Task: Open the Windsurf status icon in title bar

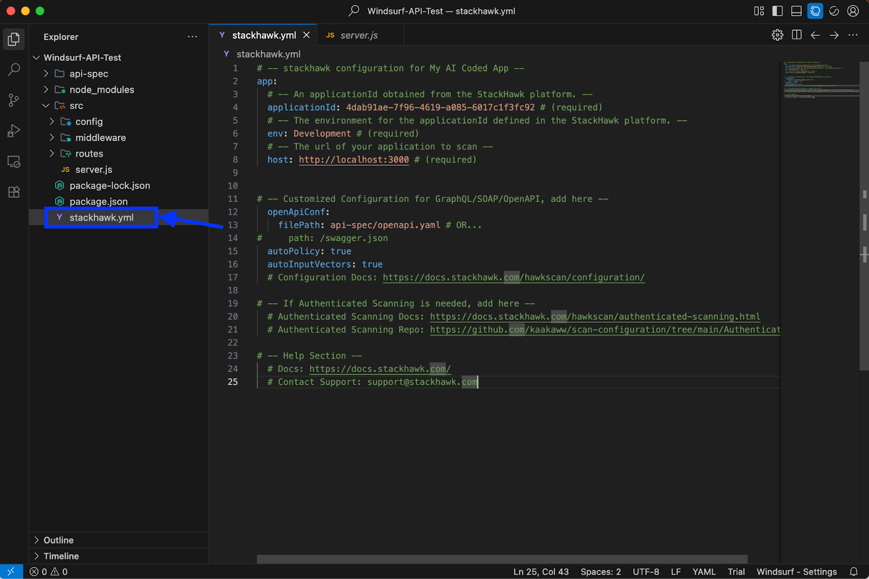Action: coord(834,11)
